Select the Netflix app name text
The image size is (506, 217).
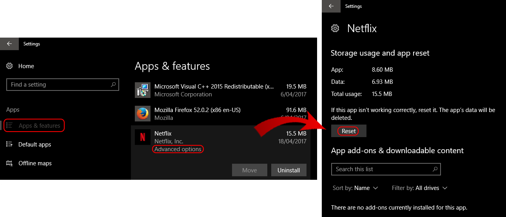[x=163, y=134]
